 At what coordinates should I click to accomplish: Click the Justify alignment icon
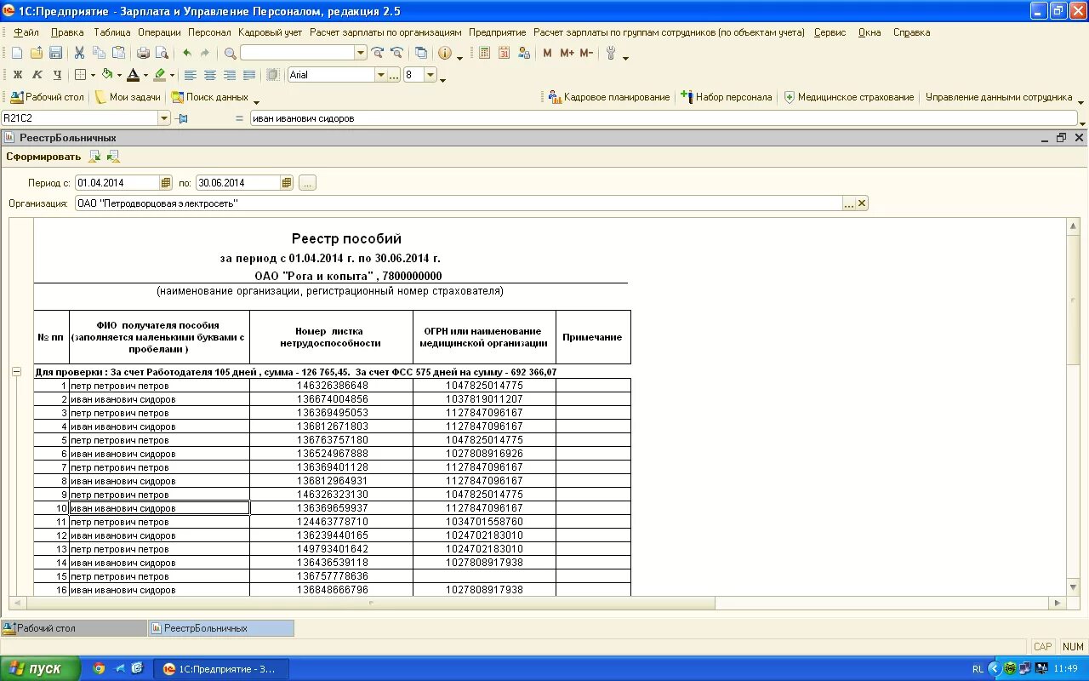tap(249, 75)
